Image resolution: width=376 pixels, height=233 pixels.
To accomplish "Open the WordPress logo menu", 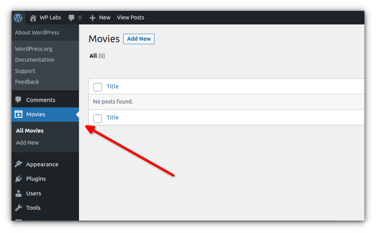I will 18,18.
